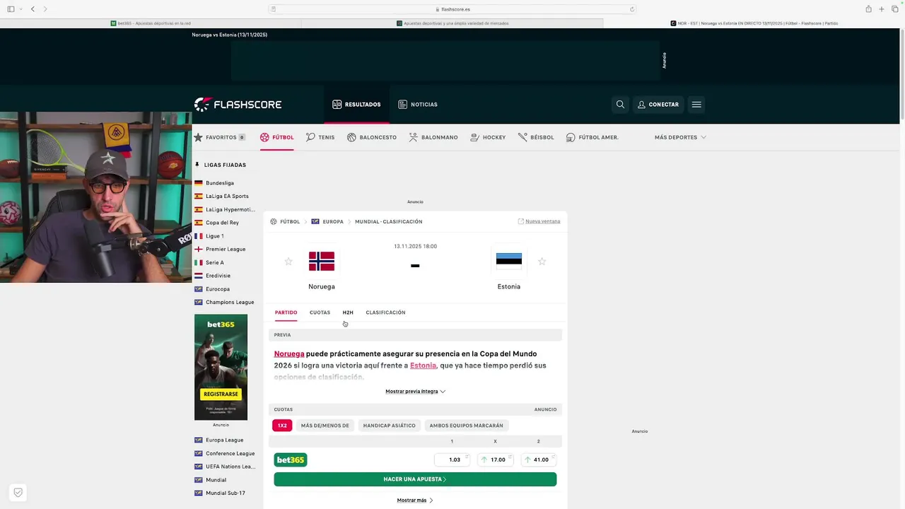
Task: Favorite Noruega with star icon
Action: (288, 262)
